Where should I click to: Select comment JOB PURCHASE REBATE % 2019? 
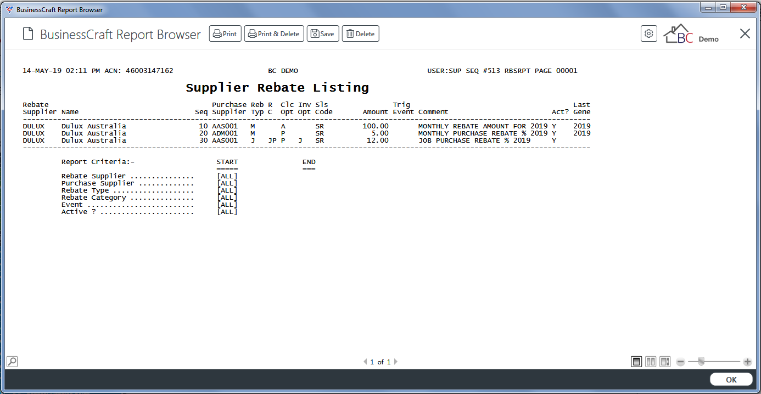pos(474,140)
